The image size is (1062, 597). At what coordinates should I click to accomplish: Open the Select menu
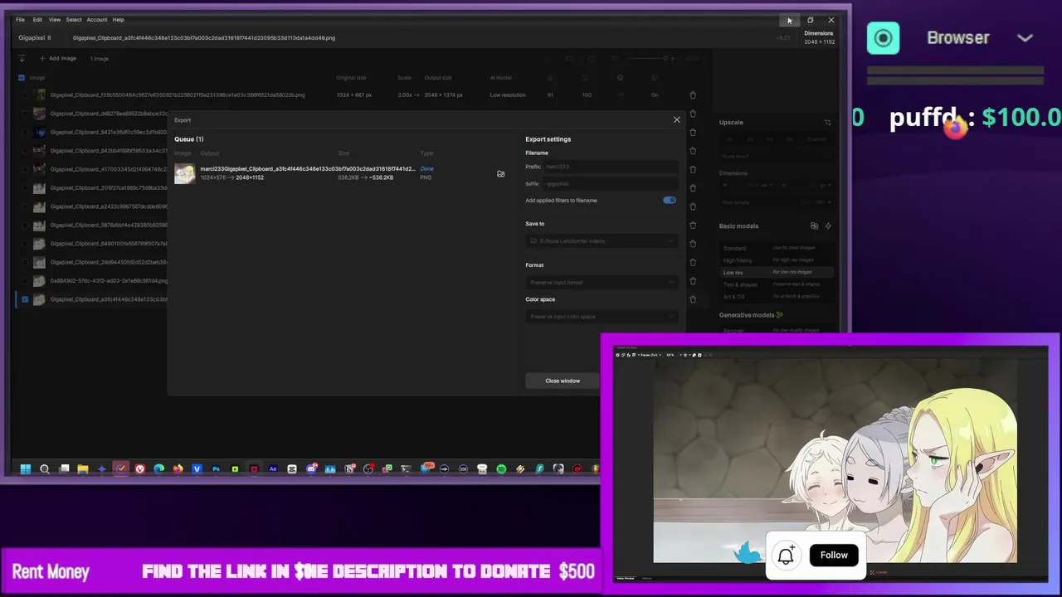pos(74,20)
